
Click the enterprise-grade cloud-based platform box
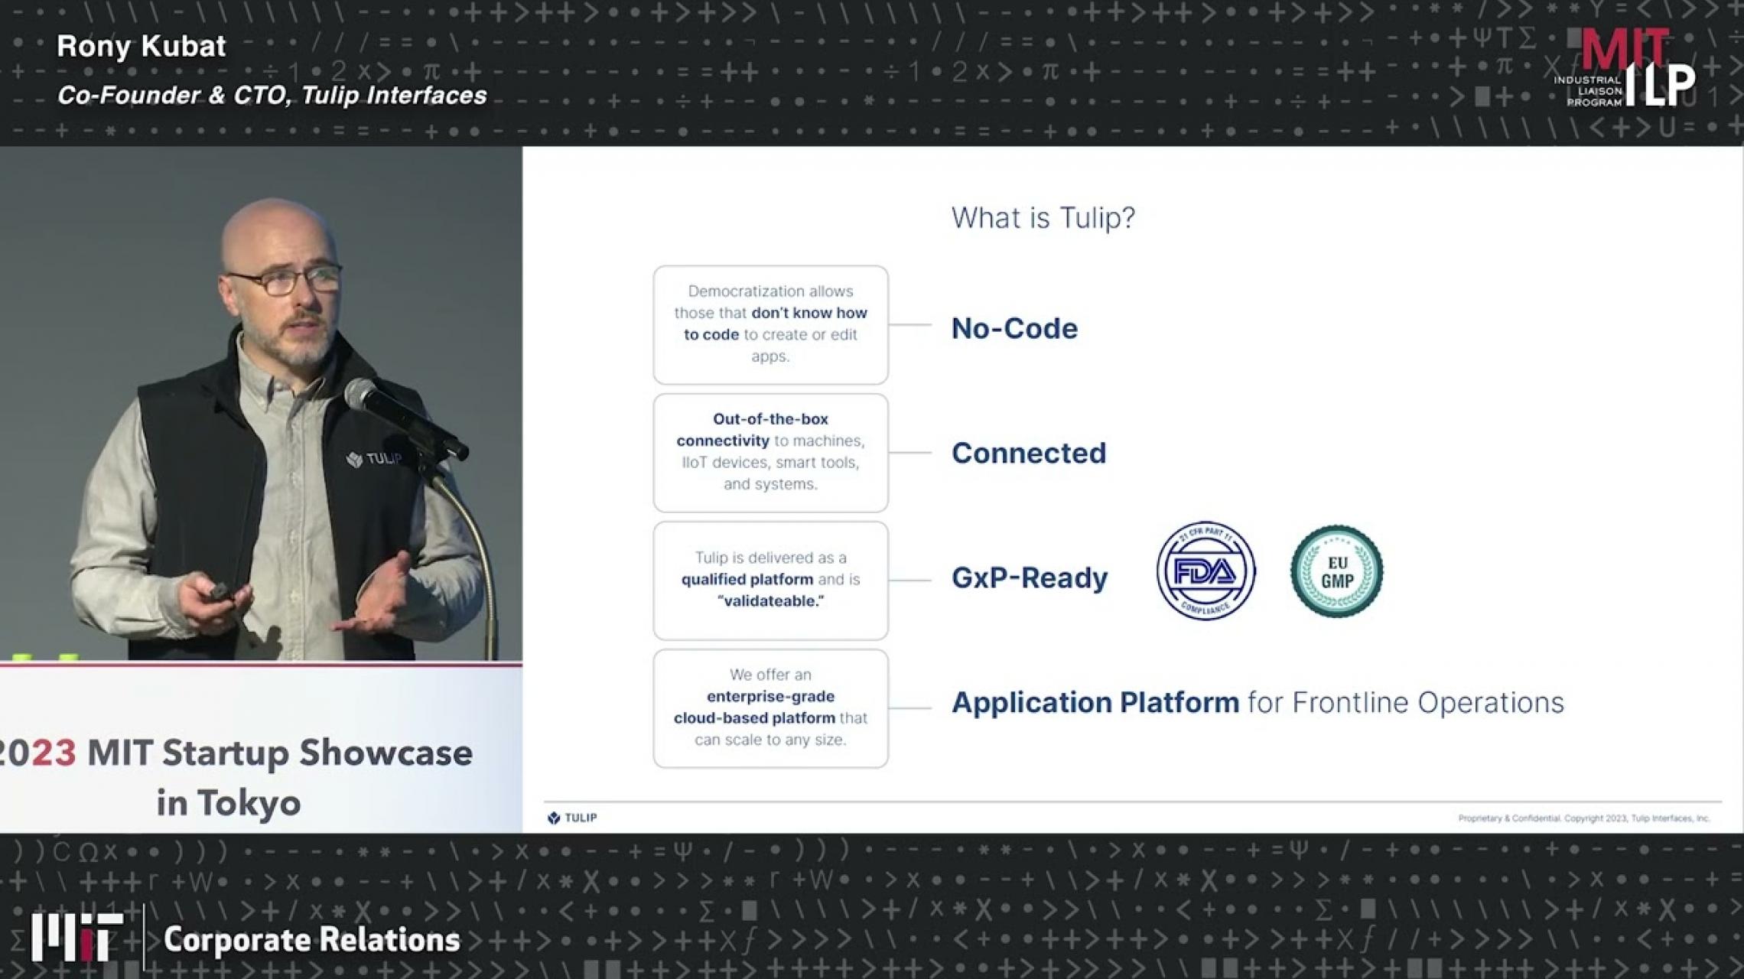pyautogui.click(x=770, y=707)
